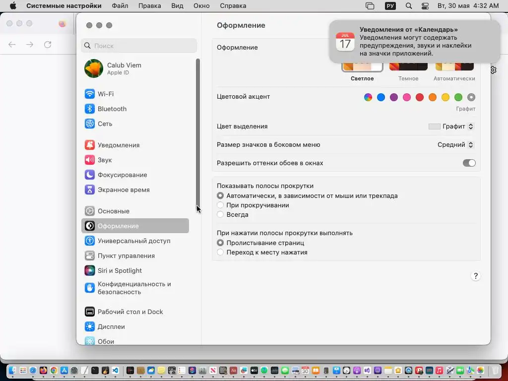The width and height of the screenshot is (508, 381).
Task: Click the Apple menu logo
Action: 13,6
